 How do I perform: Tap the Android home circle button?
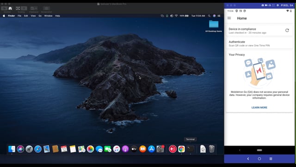click(x=259, y=159)
